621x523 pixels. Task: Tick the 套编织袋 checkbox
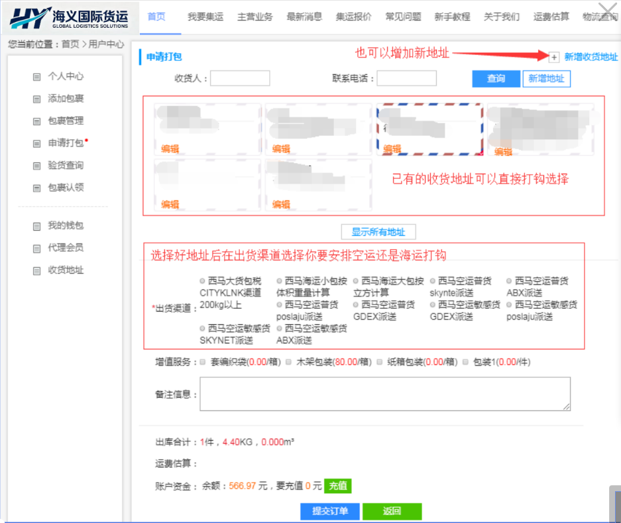202,362
